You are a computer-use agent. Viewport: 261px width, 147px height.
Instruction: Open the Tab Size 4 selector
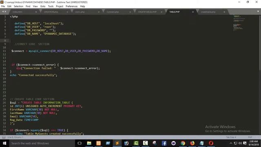231,137
